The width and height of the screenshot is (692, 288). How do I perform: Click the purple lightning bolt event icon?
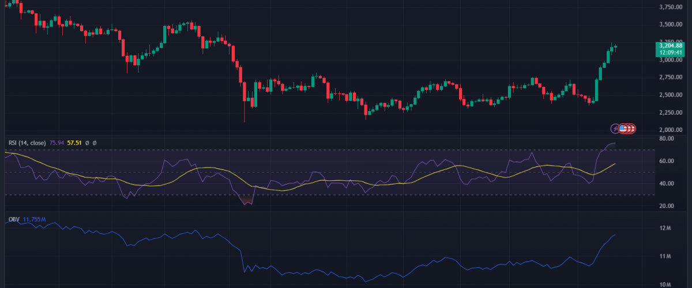coord(615,128)
